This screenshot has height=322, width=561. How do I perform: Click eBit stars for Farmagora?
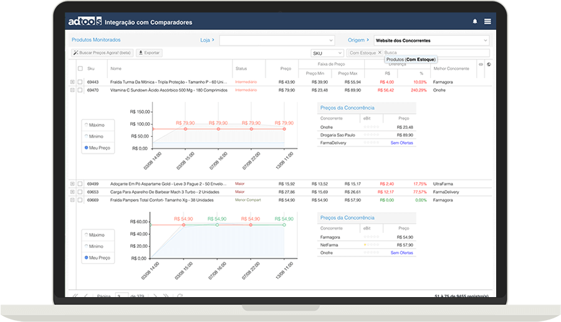point(371,237)
